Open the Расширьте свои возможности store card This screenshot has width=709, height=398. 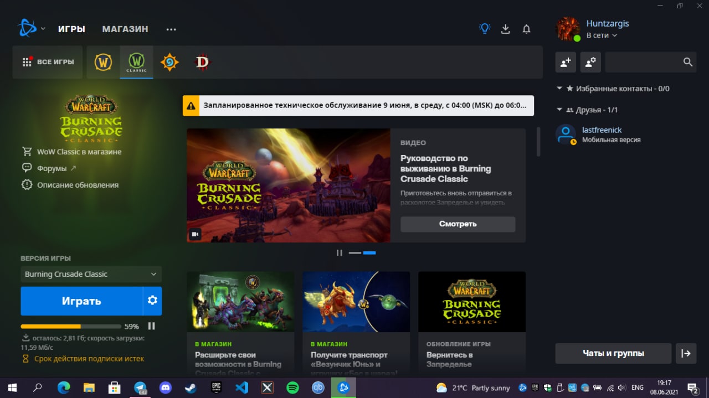click(240, 323)
